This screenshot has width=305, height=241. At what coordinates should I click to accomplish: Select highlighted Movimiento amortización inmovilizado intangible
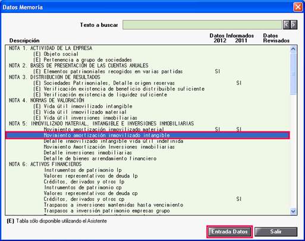[147, 135]
